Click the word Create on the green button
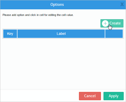The height and width of the screenshot is (102, 126). (x=115, y=23)
